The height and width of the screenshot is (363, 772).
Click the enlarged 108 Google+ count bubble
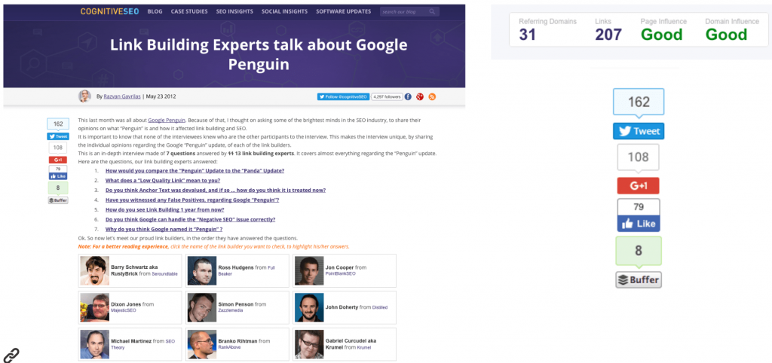638,157
